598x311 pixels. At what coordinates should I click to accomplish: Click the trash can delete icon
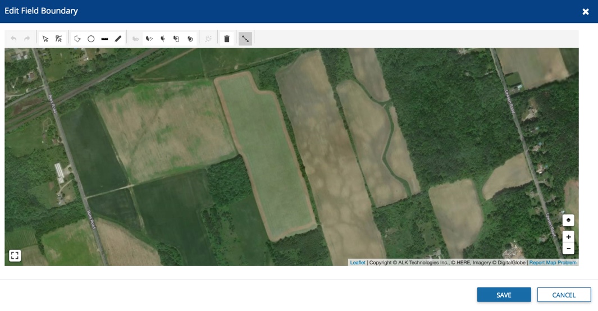(227, 39)
